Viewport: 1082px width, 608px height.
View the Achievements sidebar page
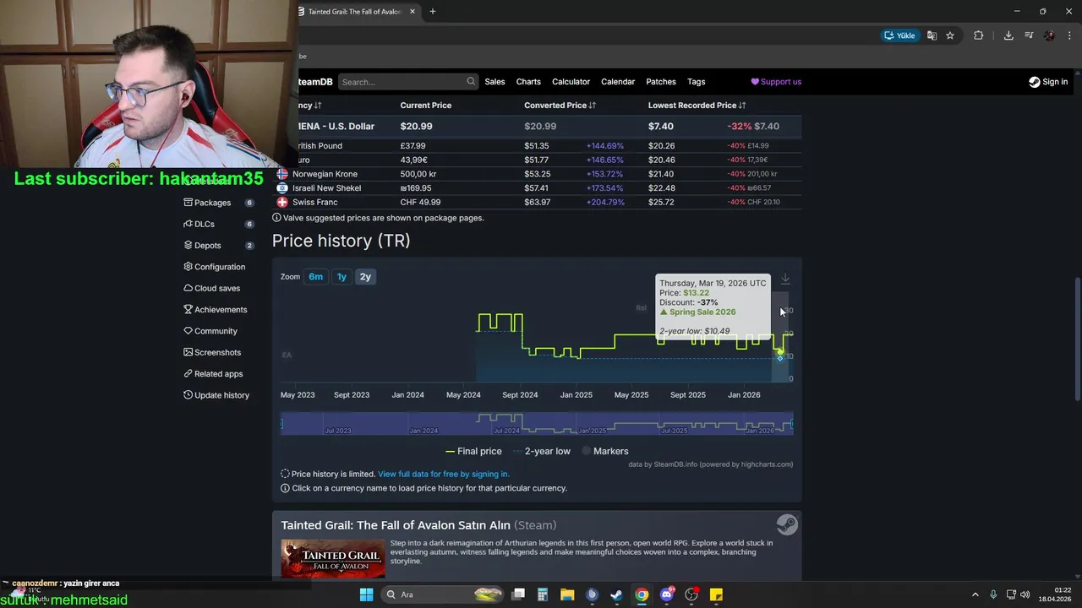[x=215, y=310]
